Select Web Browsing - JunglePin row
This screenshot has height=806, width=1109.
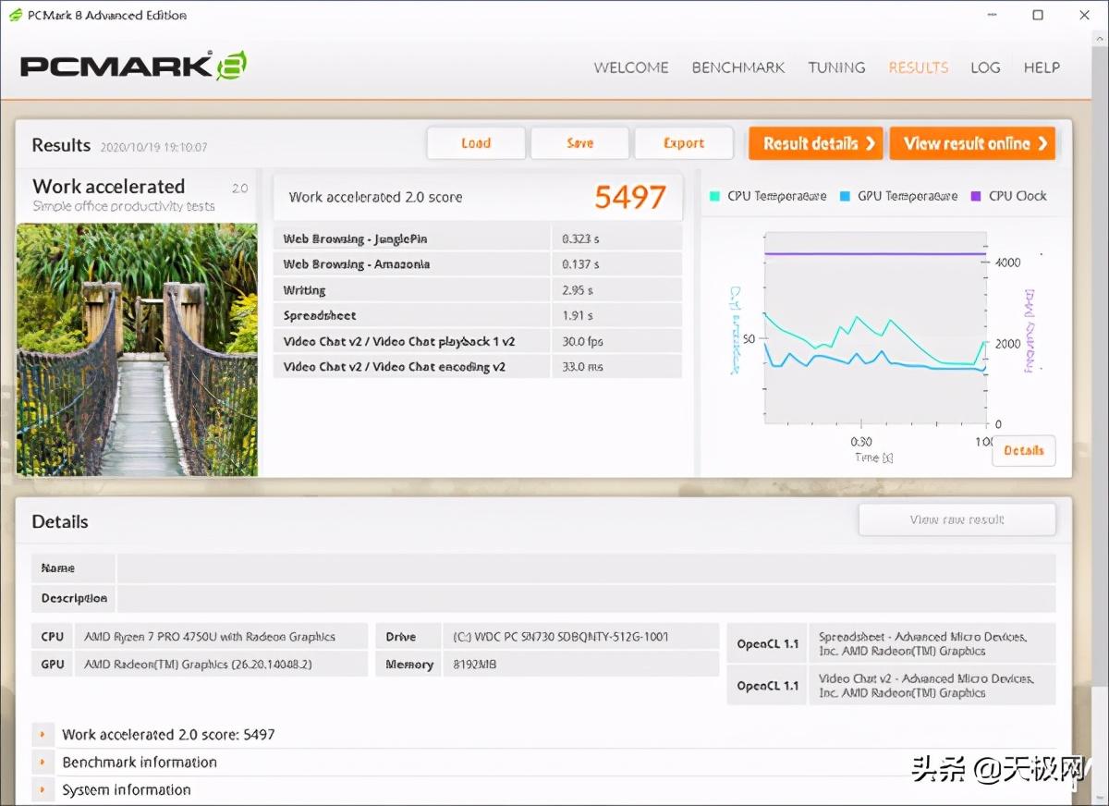pos(478,238)
